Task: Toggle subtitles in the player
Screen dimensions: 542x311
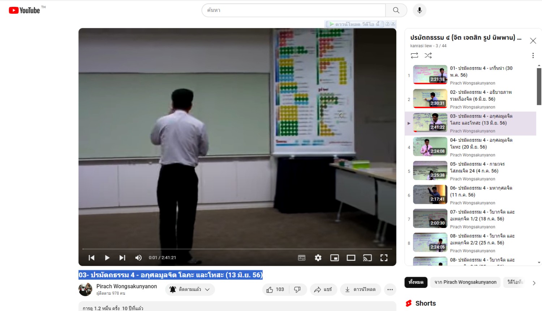Action: click(302, 258)
